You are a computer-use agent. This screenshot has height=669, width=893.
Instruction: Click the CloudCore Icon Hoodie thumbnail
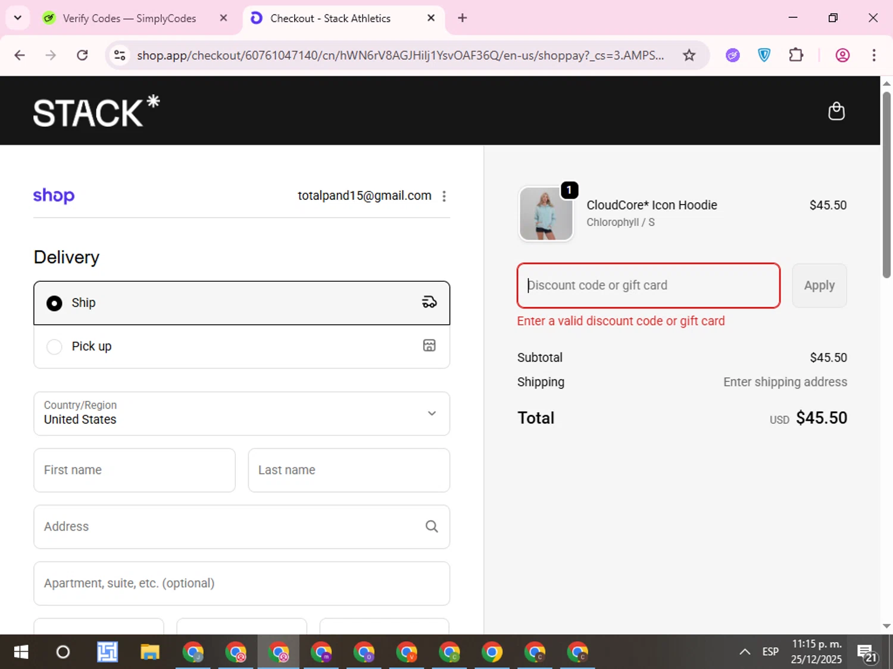pos(546,213)
